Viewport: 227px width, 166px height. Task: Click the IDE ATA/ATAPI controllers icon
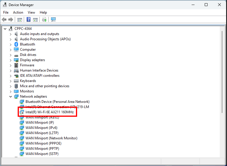pyautogui.click(x=16, y=76)
